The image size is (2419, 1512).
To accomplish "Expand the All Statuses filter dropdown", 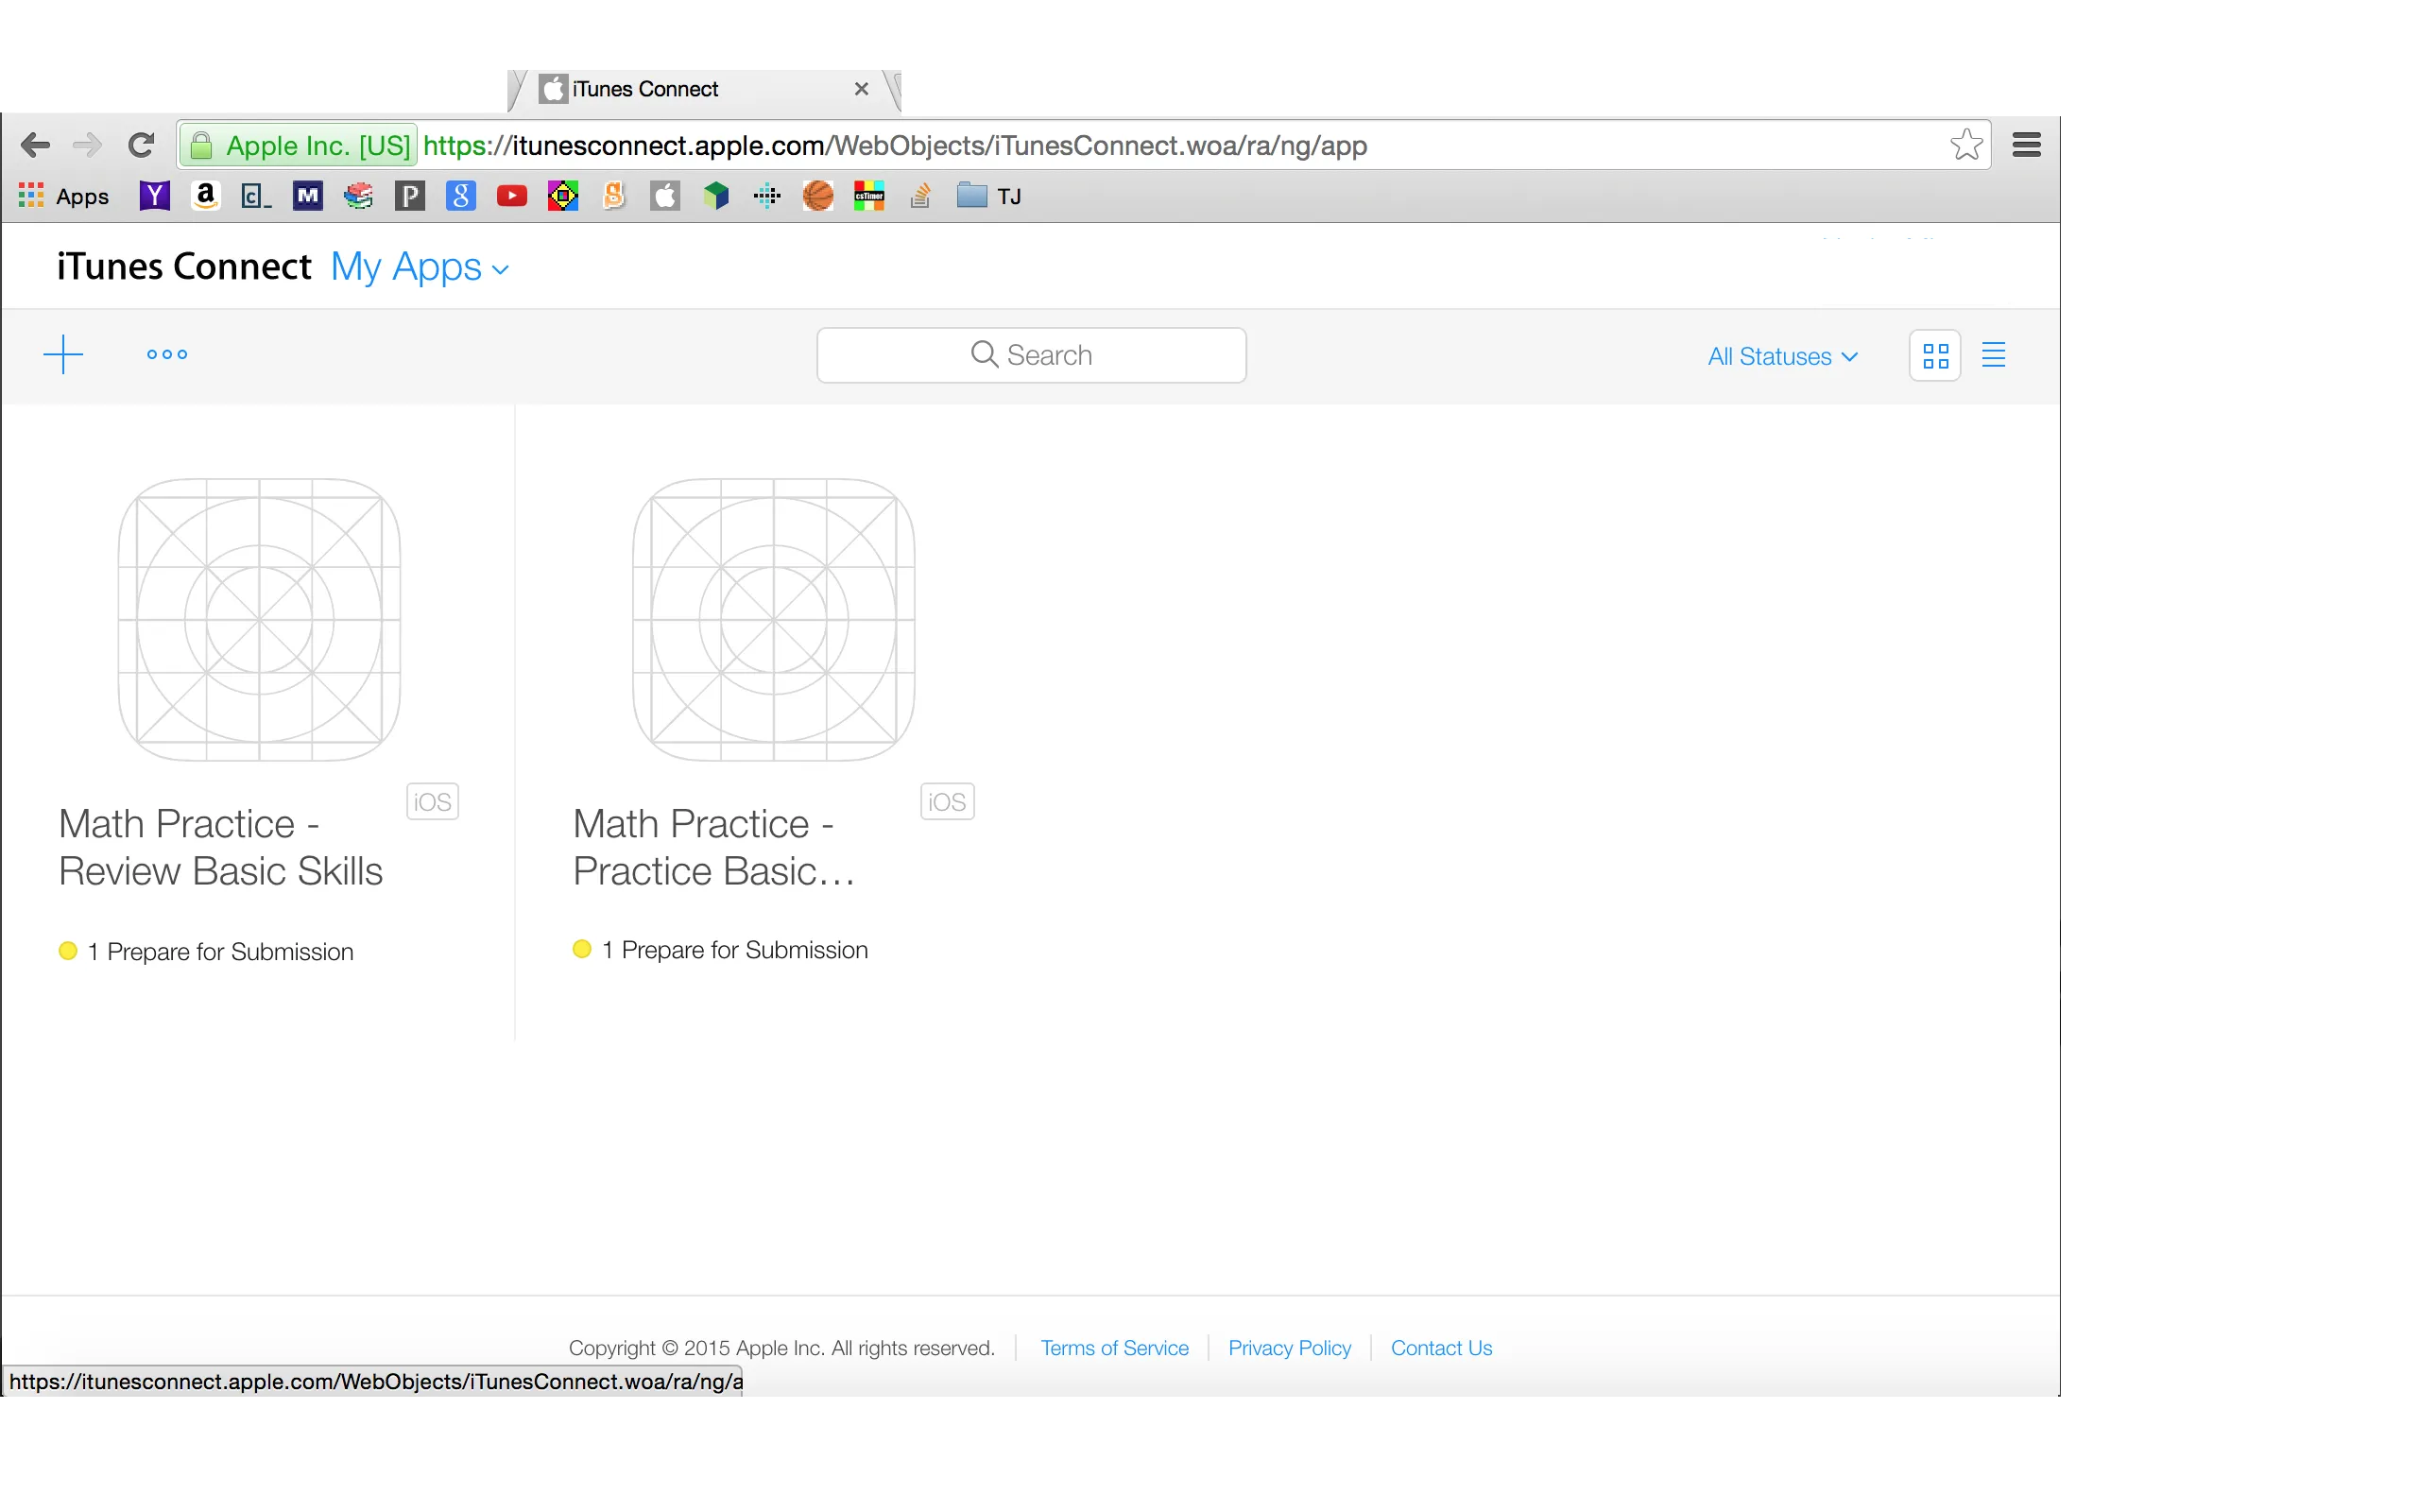I will (1781, 356).
